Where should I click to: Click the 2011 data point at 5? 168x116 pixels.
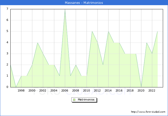coord(92,31)
